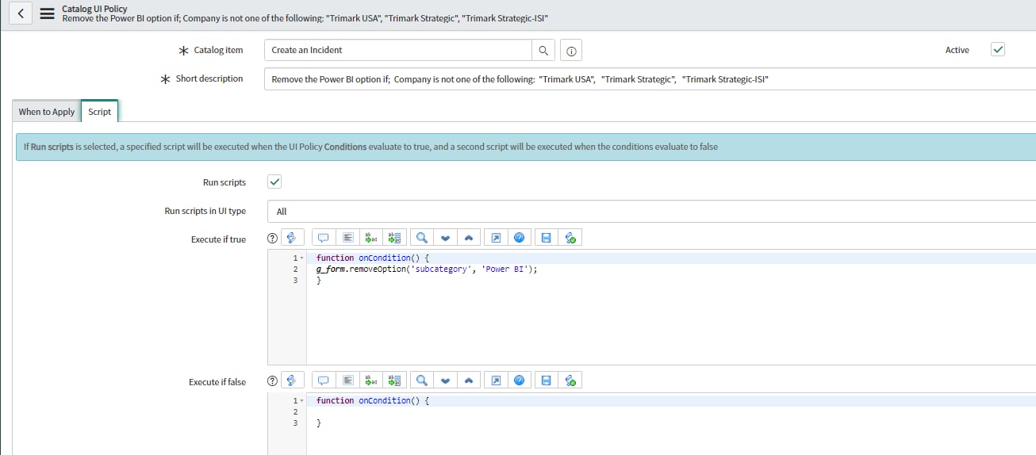Screen dimensions: 1036x455
Task: Click Find Next arrow in Execute if true toolbar
Action: 445,238
